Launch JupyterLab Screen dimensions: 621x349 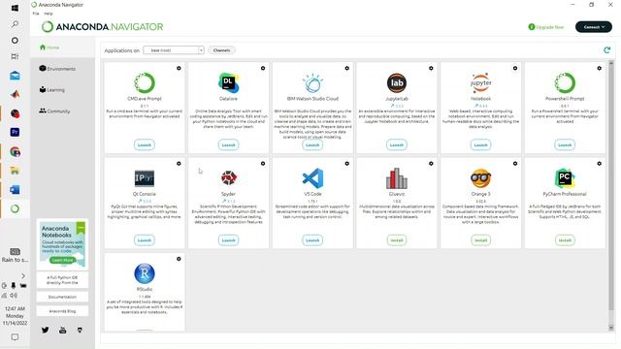click(397, 144)
